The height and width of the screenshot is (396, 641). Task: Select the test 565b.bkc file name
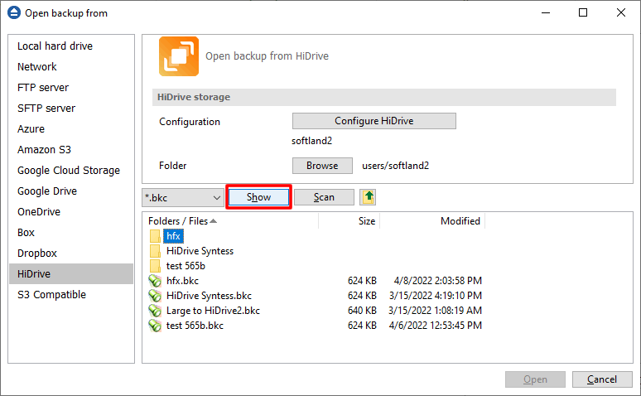click(x=195, y=326)
